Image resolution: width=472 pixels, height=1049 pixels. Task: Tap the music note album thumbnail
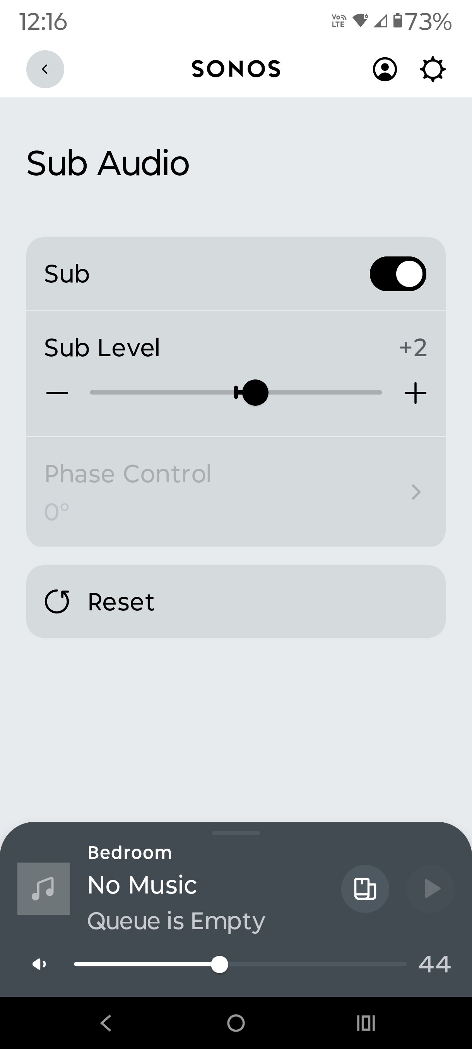click(44, 888)
